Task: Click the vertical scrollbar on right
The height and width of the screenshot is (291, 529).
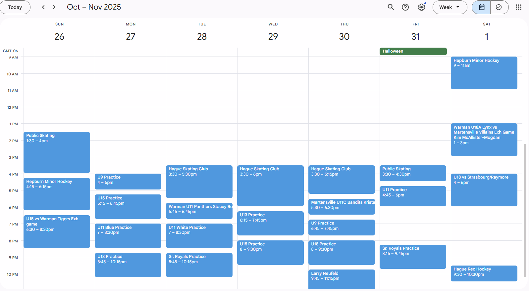Action: click(x=525, y=210)
